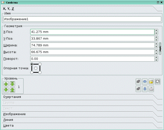The image size is (164, 130).
Task: Click the Поворот field 0.00
Action: point(92,59)
